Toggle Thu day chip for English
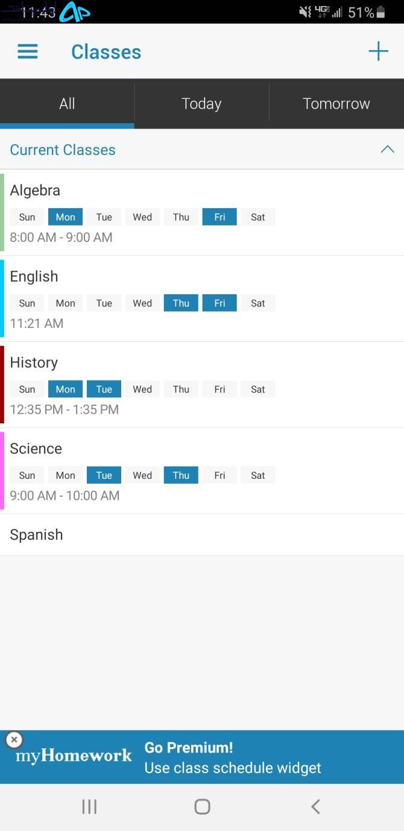 [181, 303]
